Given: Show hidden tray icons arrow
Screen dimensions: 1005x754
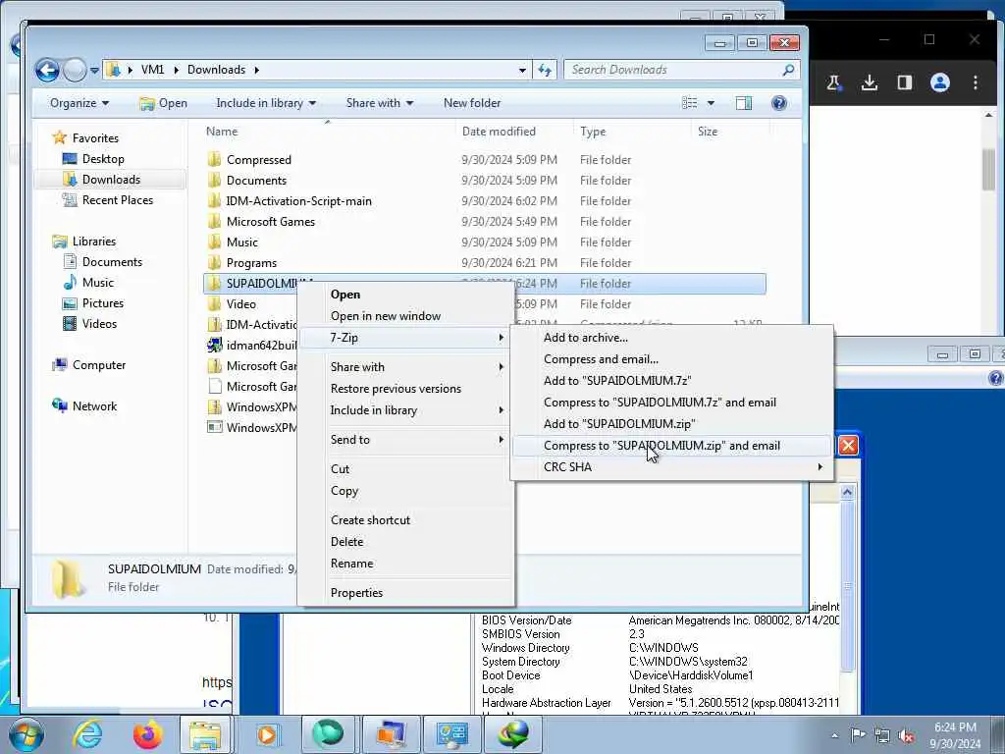Looking at the screenshot, I should pos(834,735).
